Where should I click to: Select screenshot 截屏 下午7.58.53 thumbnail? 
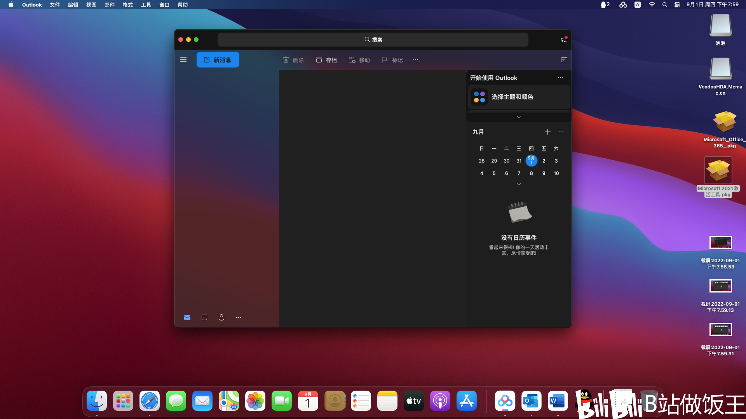721,242
